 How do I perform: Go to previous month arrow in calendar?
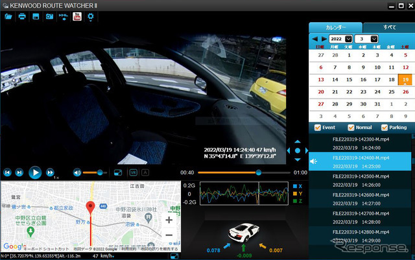pyautogui.click(x=314, y=39)
